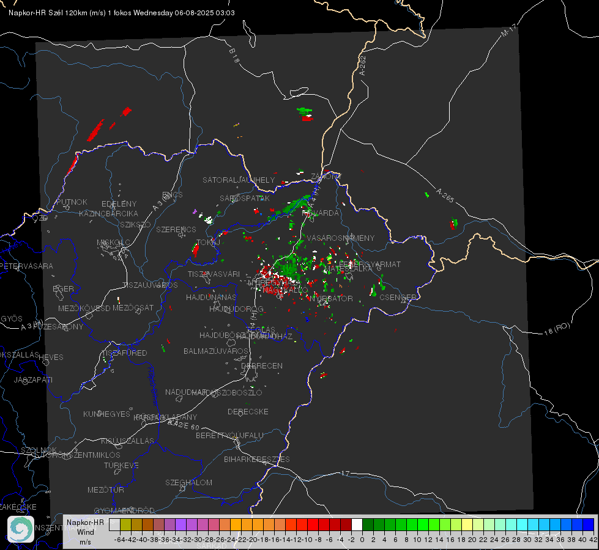The image size is (599, 550).
Task: Select the NYÍRBÁTOR label
Action: 331,298
